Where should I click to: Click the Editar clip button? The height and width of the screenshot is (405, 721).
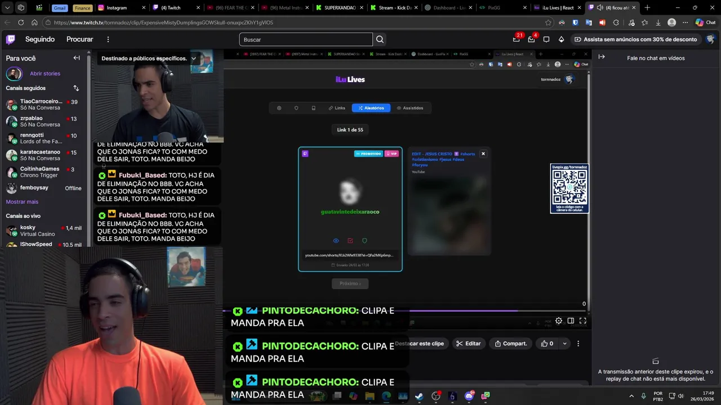tap(469, 344)
